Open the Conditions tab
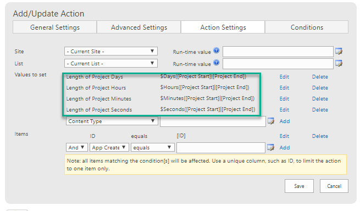 coord(307,27)
